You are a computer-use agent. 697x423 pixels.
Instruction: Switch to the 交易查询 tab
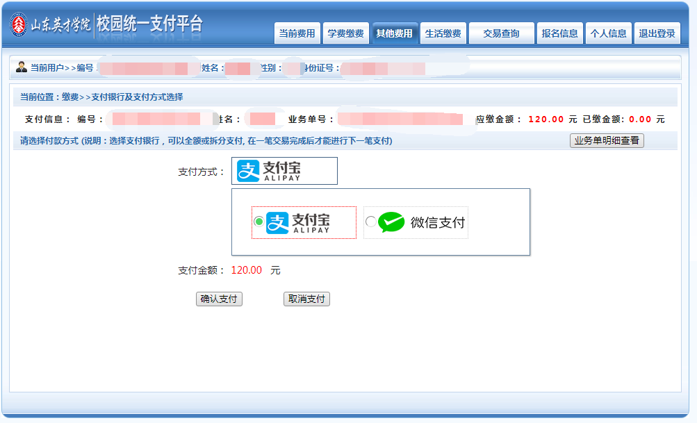coord(501,33)
